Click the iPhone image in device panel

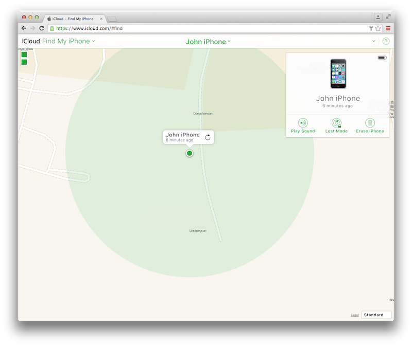point(338,74)
